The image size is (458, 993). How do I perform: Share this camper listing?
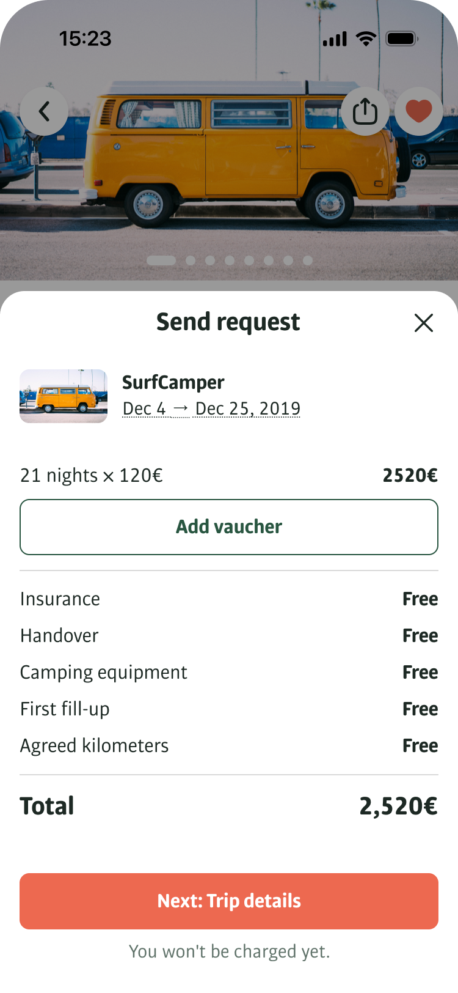(x=365, y=112)
